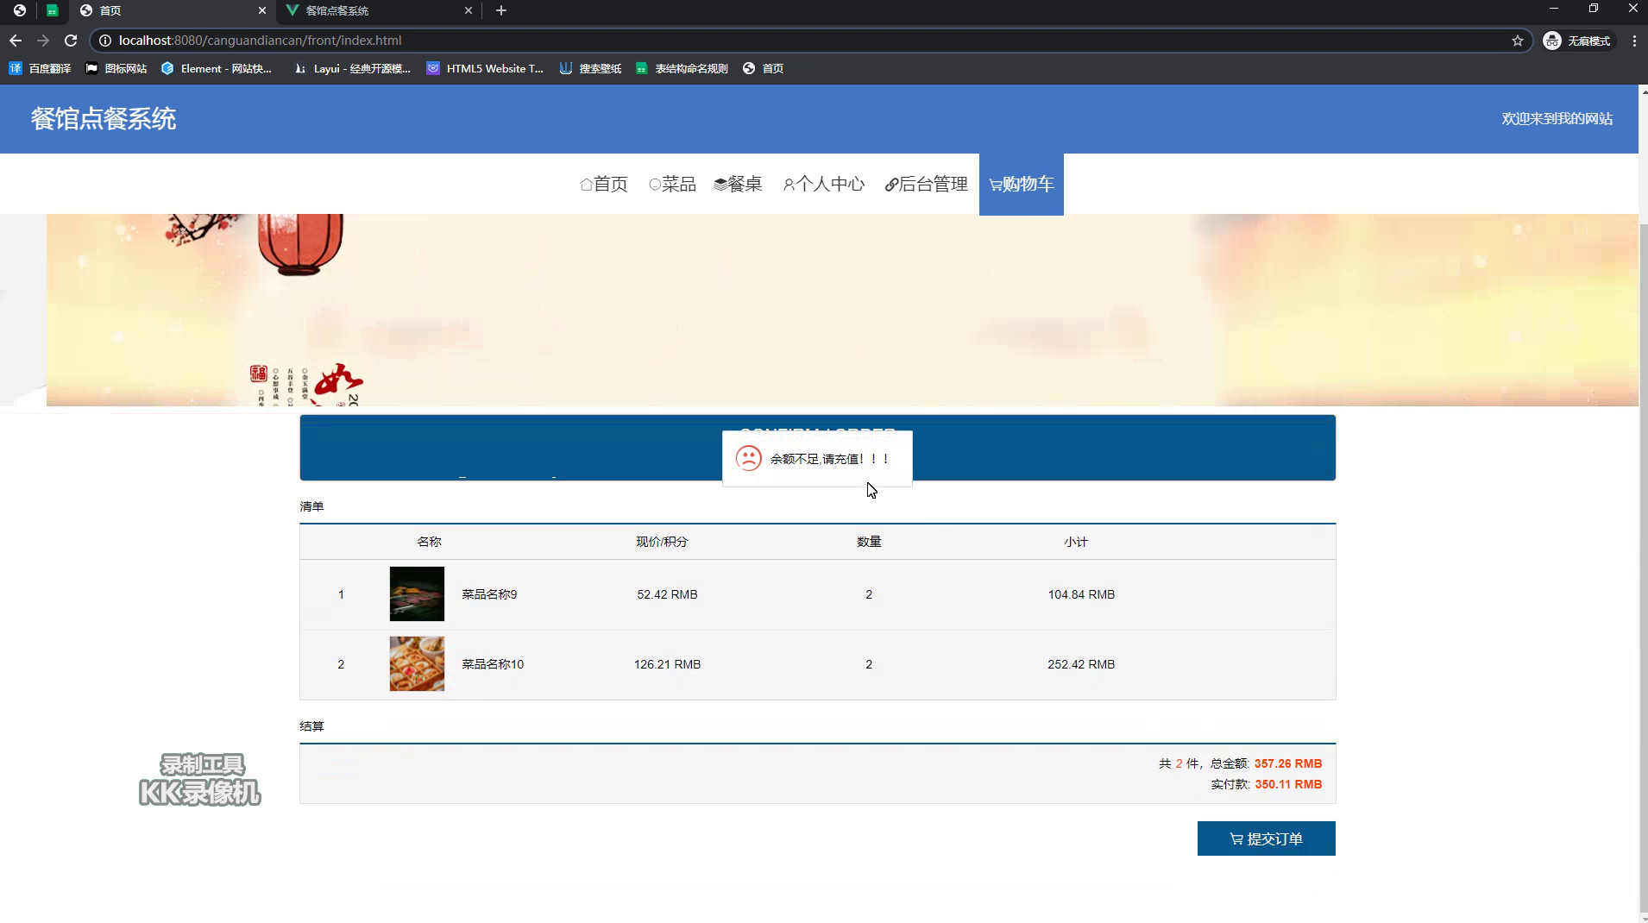The height and width of the screenshot is (923, 1648).
Task: Click price 126.21 RMB
Action: pyautogui.click(x=667, y=664)
